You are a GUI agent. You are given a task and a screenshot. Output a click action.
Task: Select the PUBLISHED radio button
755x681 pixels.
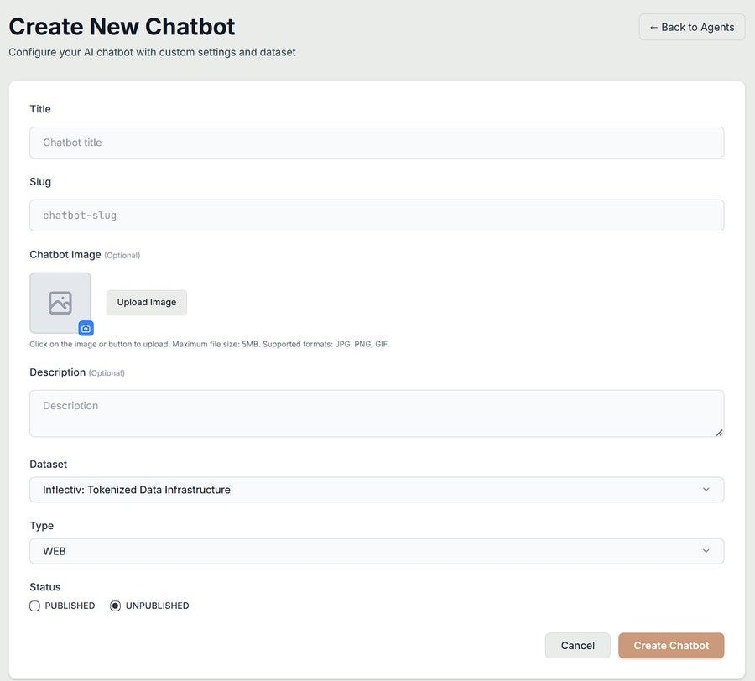click(x=34, y=606)
